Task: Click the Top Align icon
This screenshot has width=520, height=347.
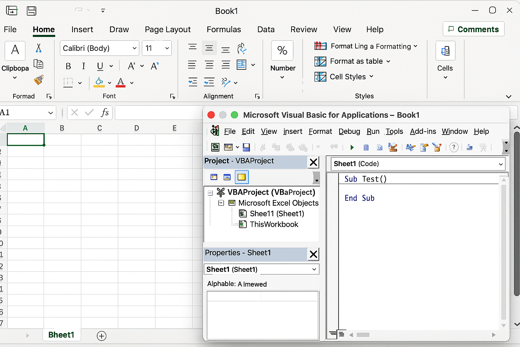Action: 193,48
